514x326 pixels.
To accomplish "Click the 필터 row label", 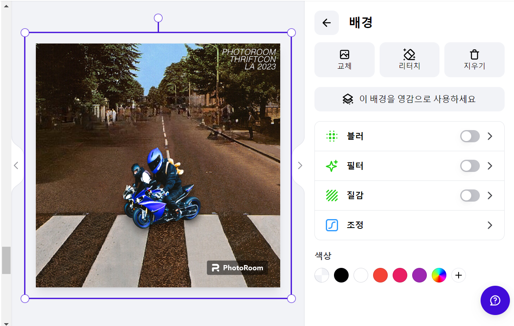I will pyautogui.click(x=355, y=166).
